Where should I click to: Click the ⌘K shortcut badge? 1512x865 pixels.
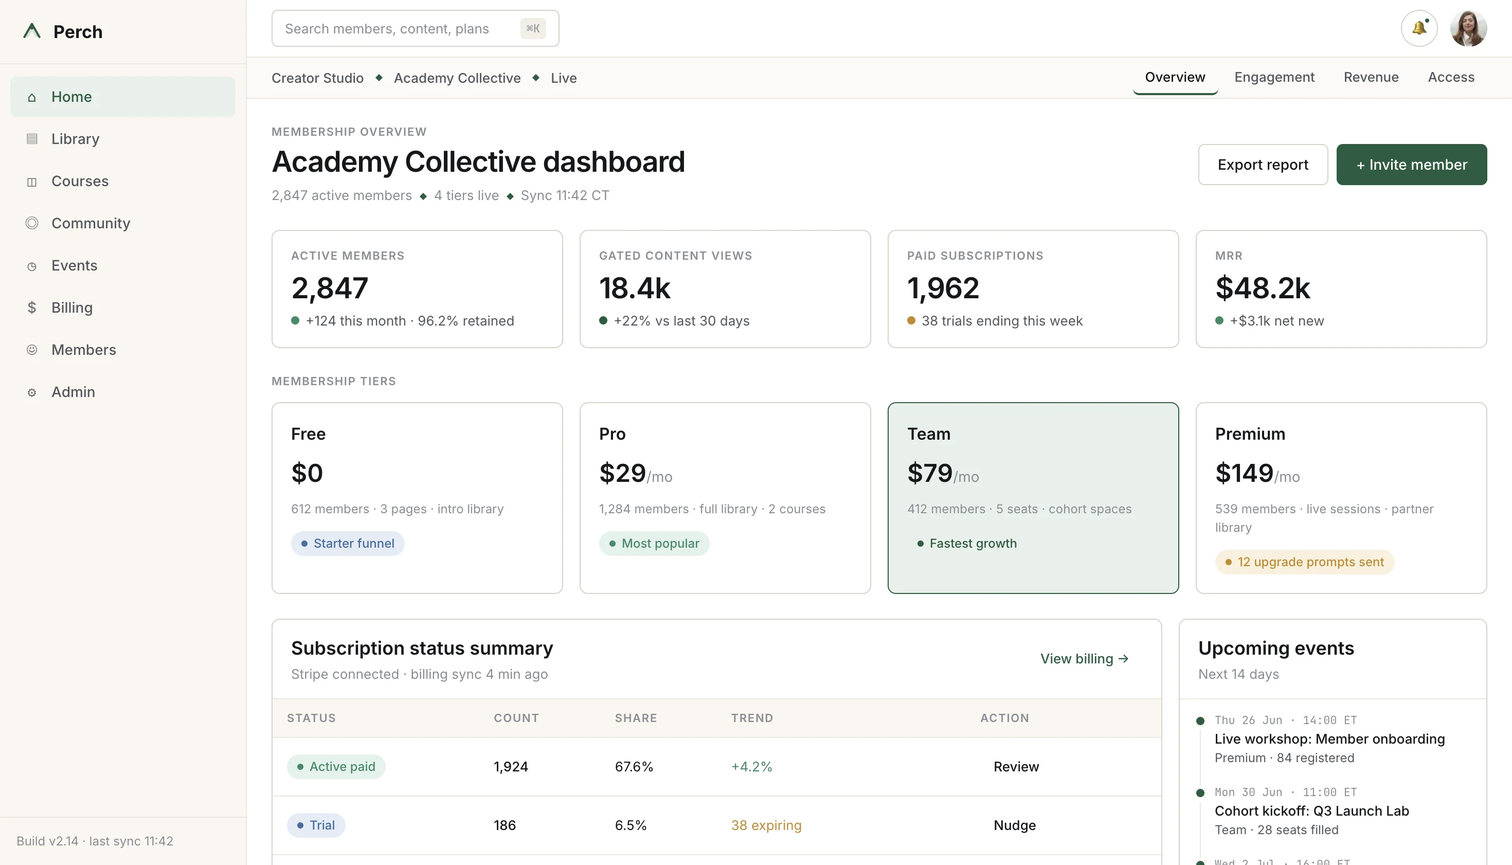tap(533, 28)
